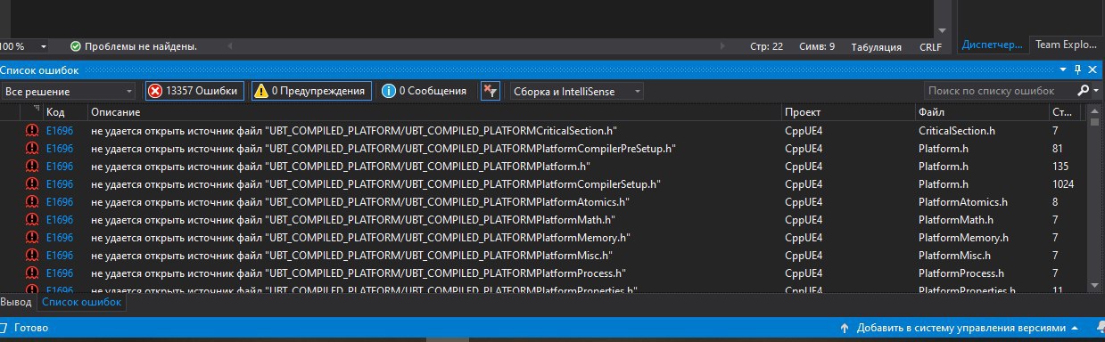The height and width of the screenshot is (342, 1105).
Task: Open E1696 link in PlatformMisc.h row
Action: click(60, 256)
